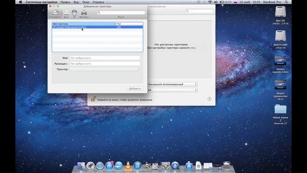
Task: Open the 'Правка' menu
Action: click(65, 2)
